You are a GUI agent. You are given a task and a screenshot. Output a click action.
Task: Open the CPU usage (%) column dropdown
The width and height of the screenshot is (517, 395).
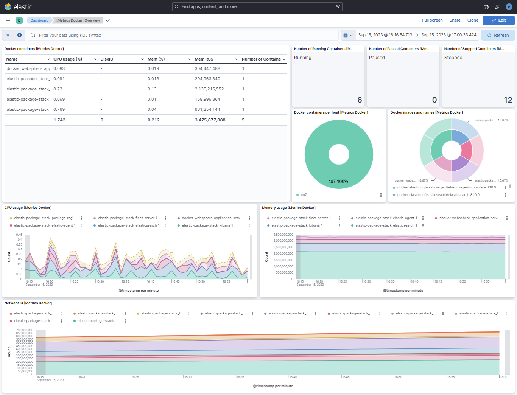click(x=95, y=59)
